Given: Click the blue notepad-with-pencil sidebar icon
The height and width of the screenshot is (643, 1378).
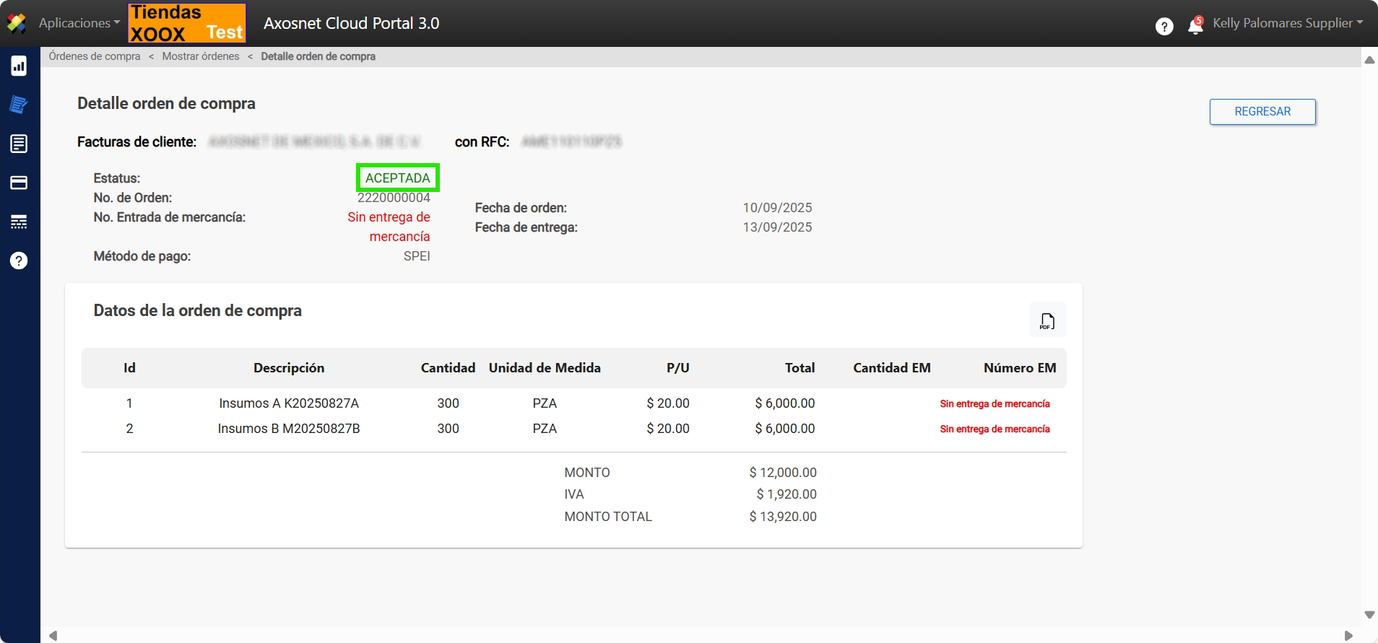Looking at the screenshot, I should click(x=19, y=105).
